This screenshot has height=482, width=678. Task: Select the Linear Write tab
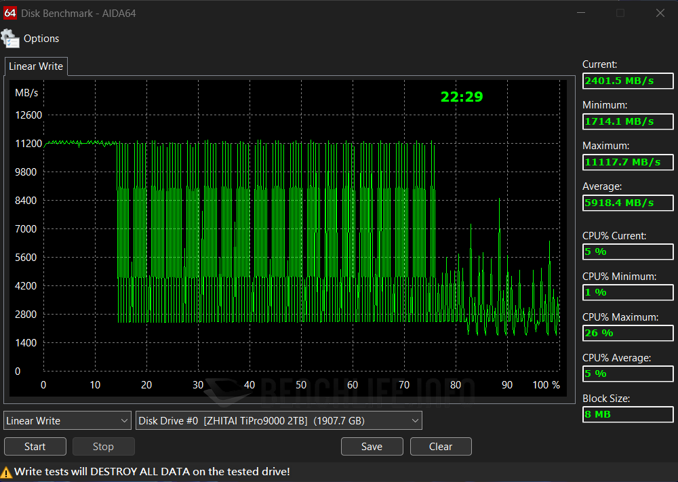(36, 66)
